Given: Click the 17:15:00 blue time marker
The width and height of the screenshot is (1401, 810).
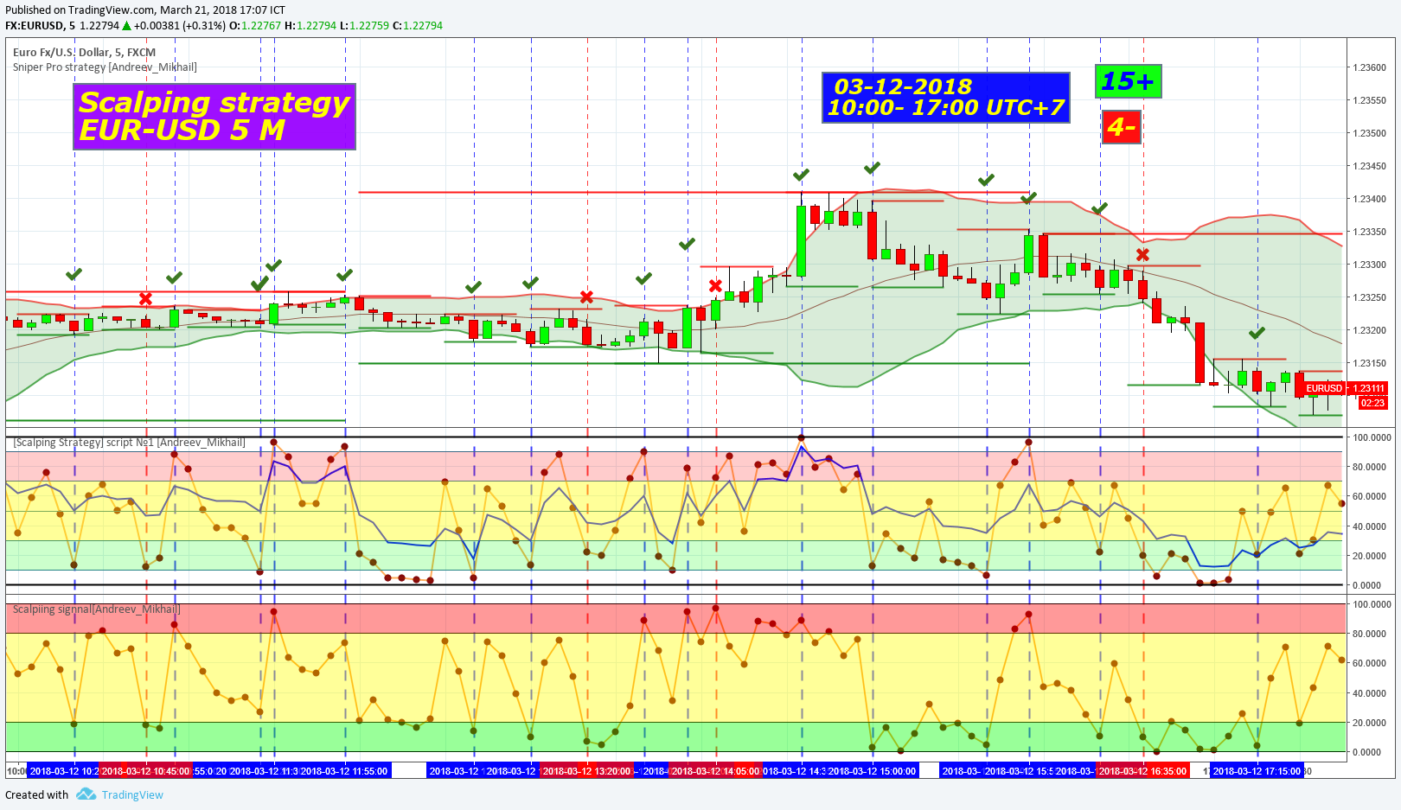Looking at the screenshot, I should (x=1257, y=771).
